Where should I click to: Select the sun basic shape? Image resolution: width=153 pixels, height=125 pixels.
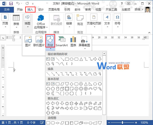(x=48, y=93)
